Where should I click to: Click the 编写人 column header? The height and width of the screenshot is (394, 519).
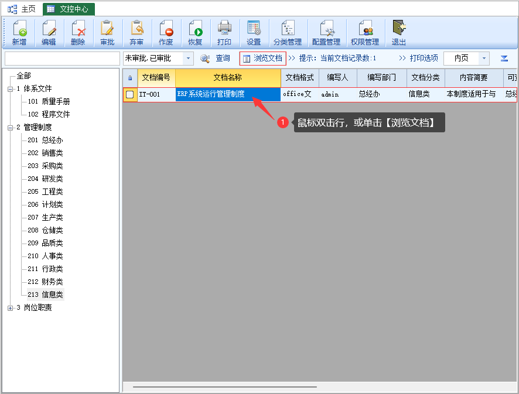tap(338, 78)
